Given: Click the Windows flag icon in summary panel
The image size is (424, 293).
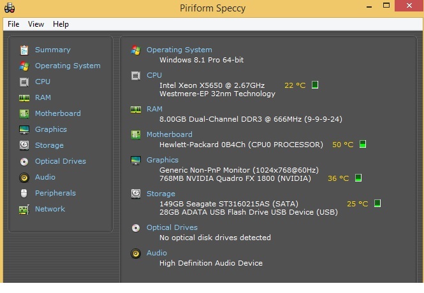Looking at the screenshot, I should tap(136, 50).
